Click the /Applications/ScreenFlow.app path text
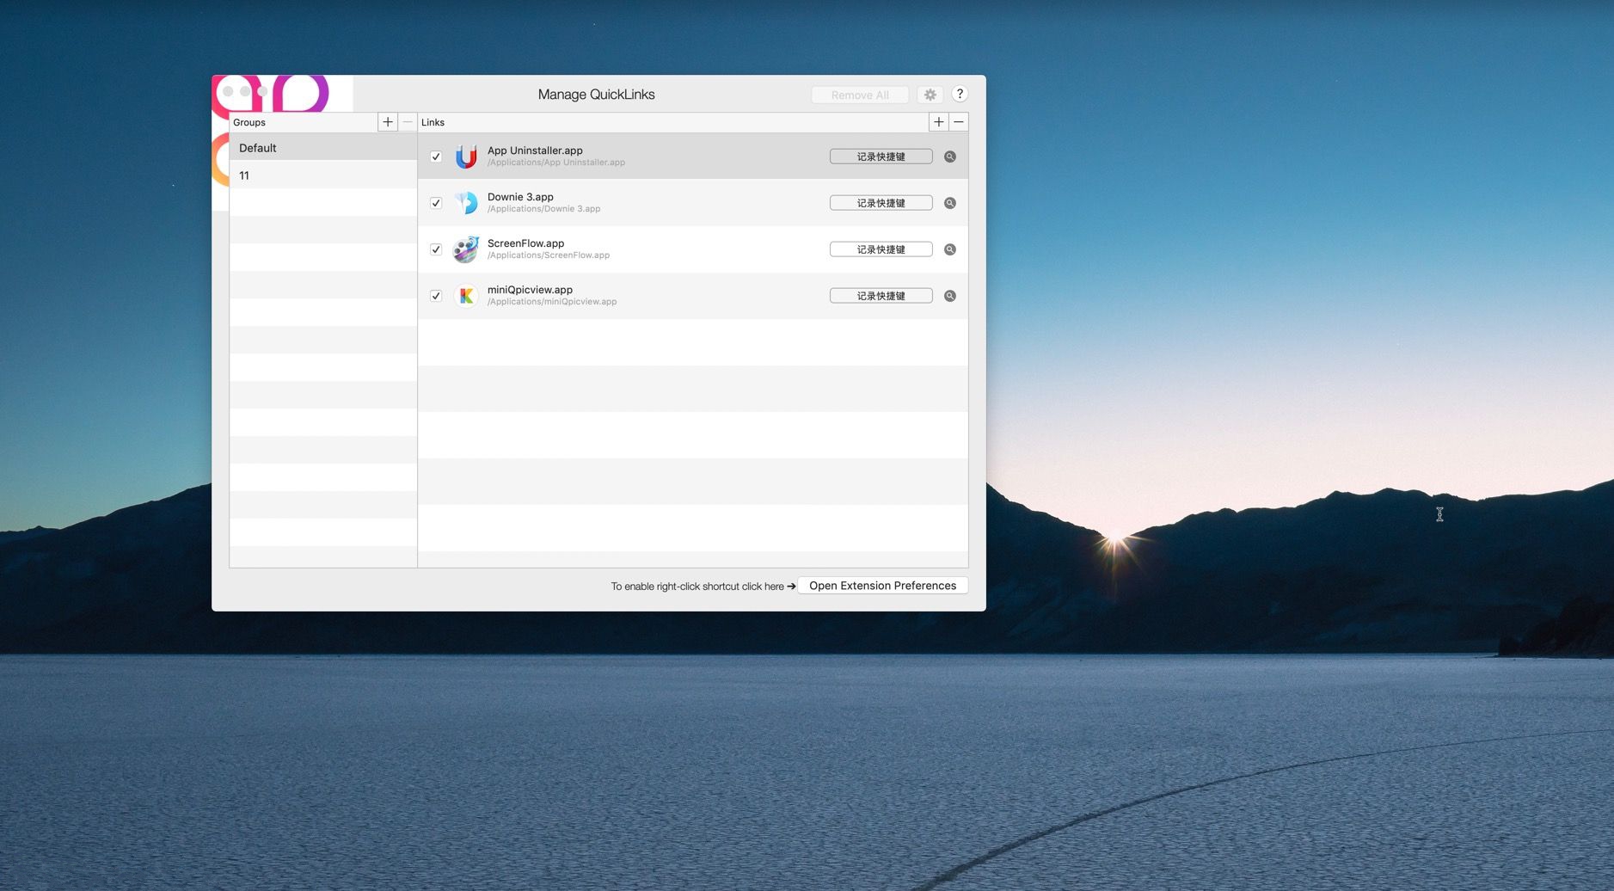Image resolution: width=1614 pixels, height=891 pixels. (549, 255)
